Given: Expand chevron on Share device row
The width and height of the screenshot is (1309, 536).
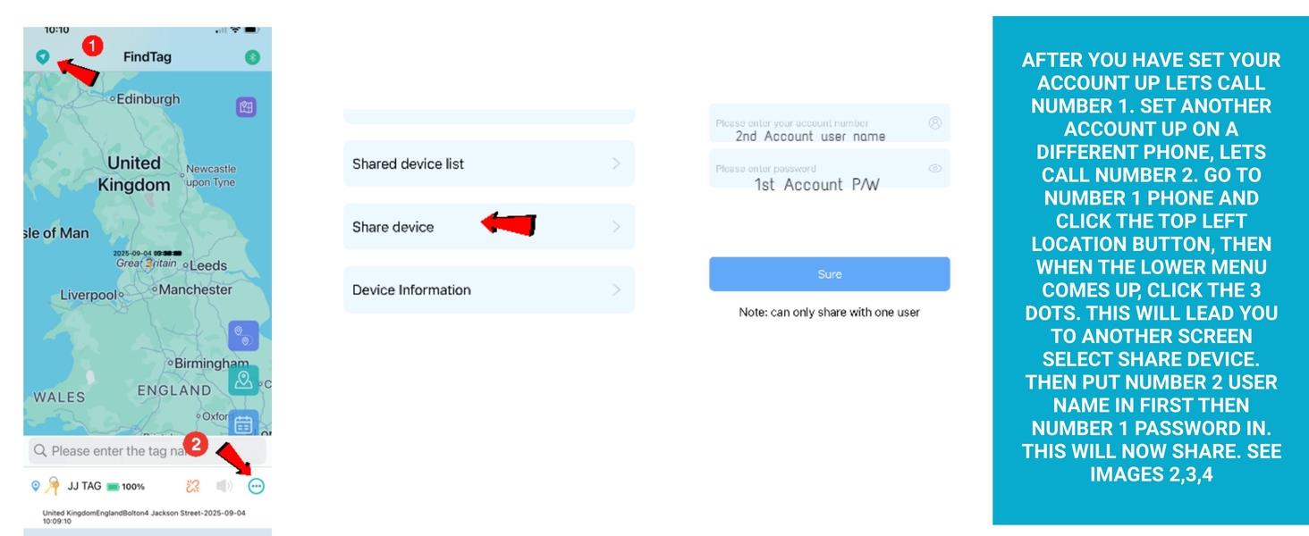Looking at the screenshot, I should (616, 227).
